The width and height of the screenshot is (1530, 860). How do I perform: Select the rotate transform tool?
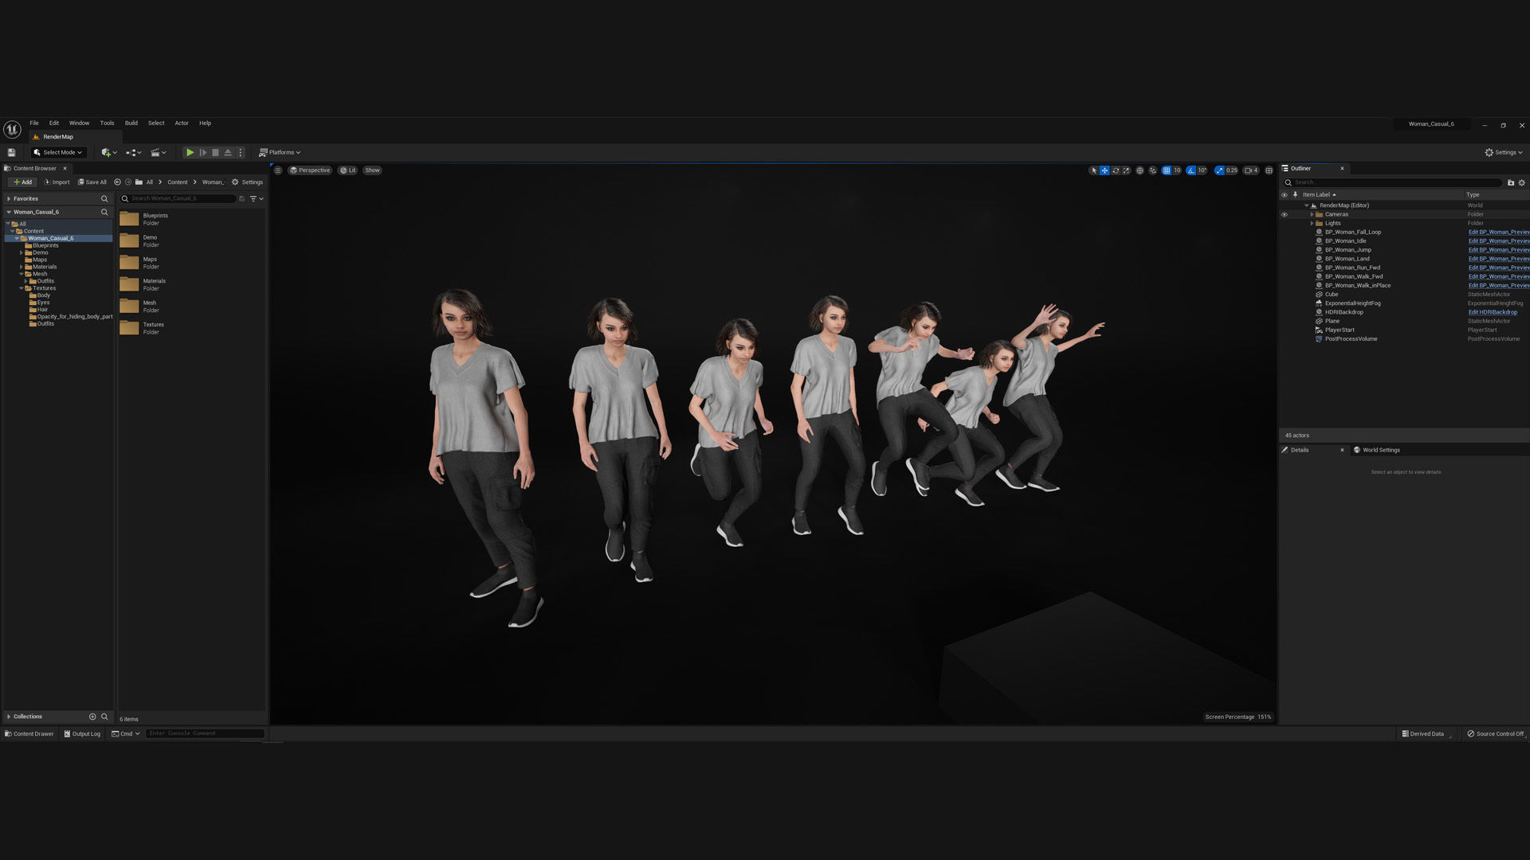point(1116,170)
